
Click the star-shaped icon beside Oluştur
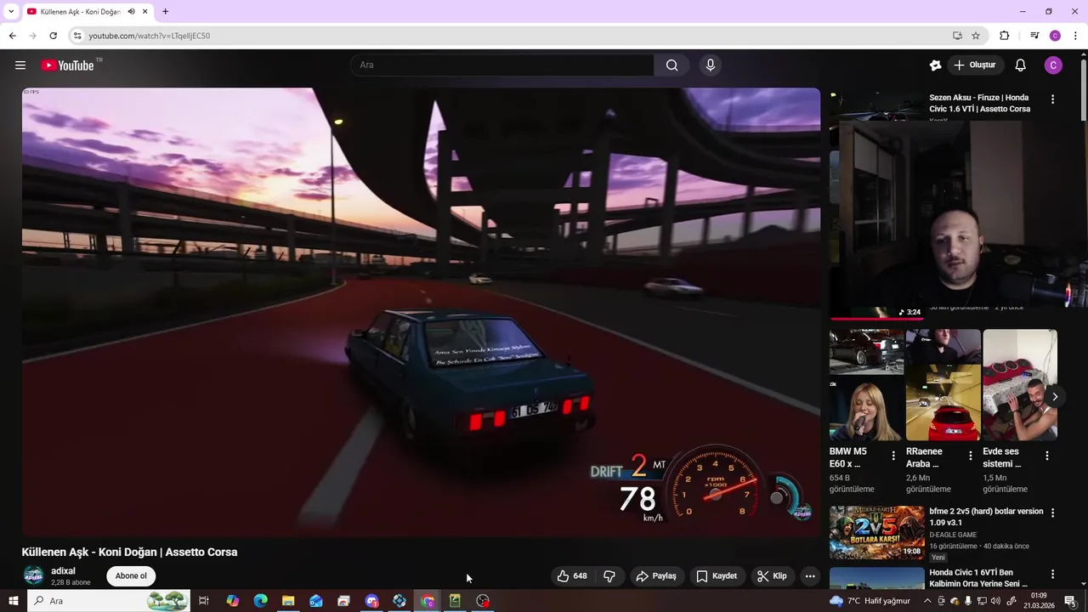935,65
